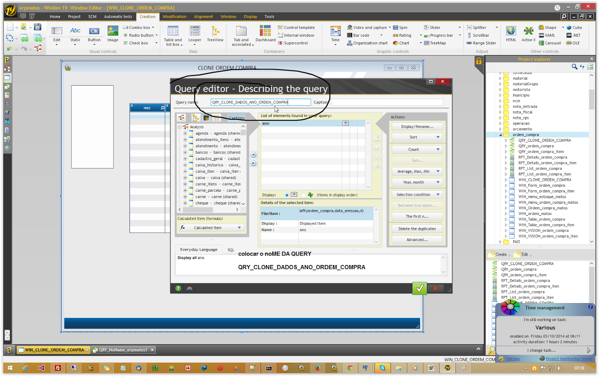Insert a Tab and associated control
Screen dimensions: 599x376
click(242, 36)
